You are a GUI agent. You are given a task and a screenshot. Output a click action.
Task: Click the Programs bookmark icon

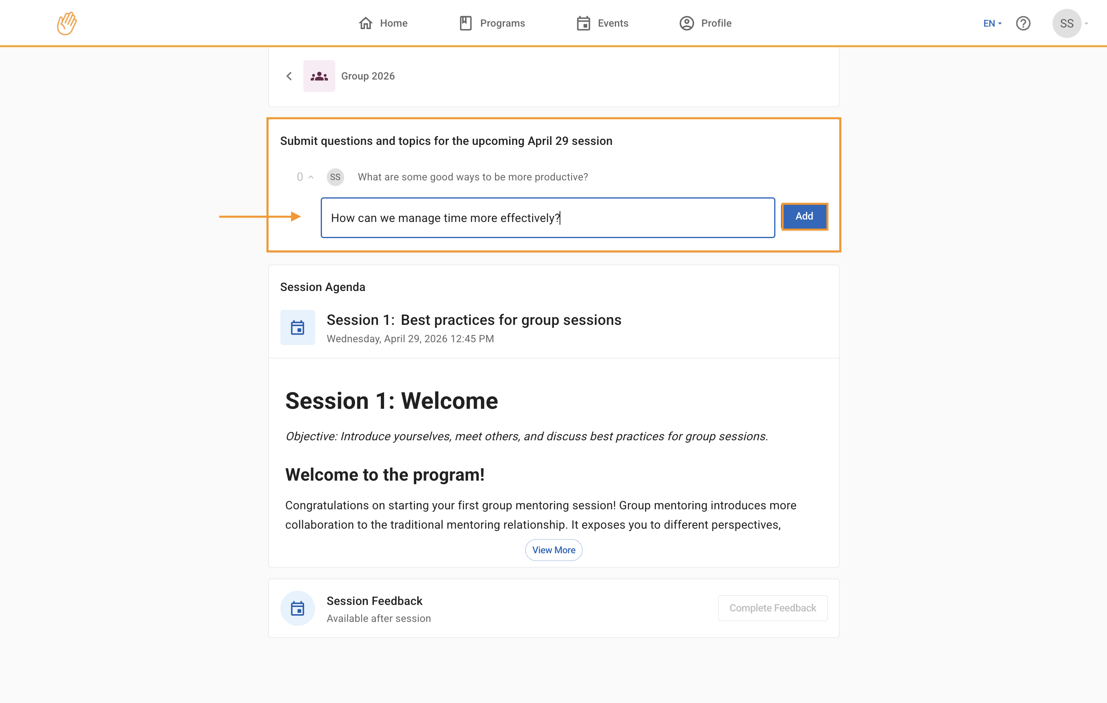465,23
